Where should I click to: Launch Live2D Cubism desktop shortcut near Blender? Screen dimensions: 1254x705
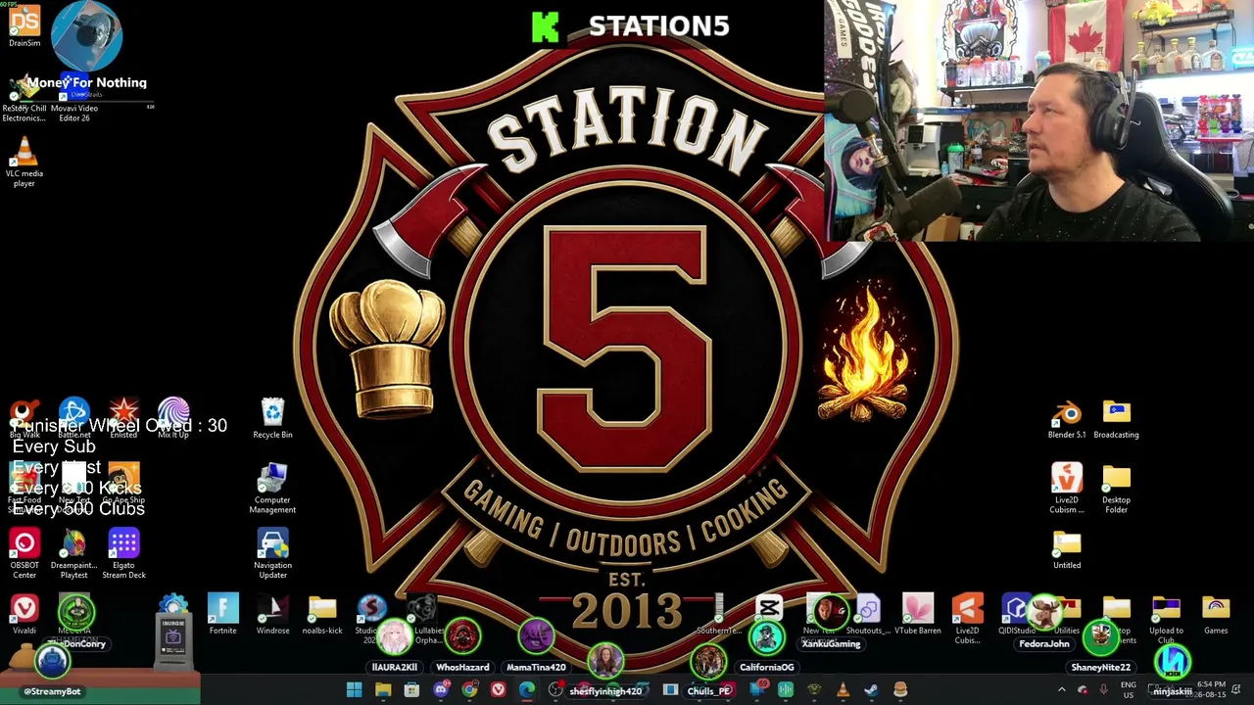pyautogui.click(x=1067, y=489)
